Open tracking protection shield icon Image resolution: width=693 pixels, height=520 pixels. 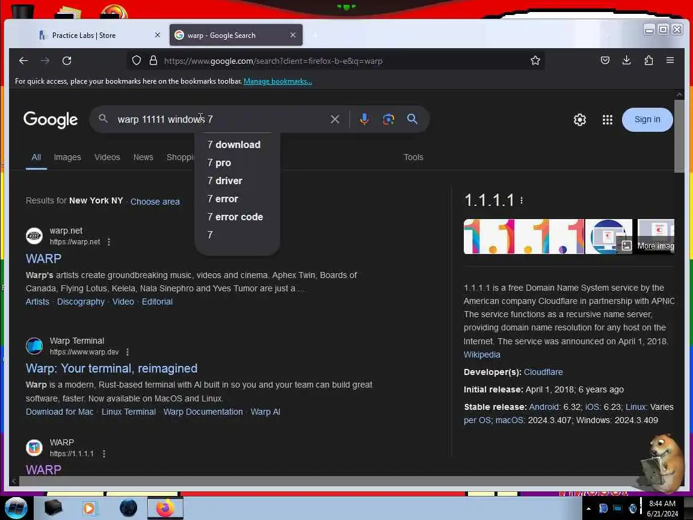pos(137,61)
